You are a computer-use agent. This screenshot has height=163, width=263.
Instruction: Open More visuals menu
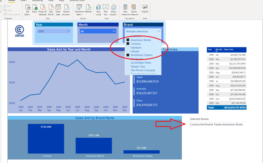pyautogui.click(x=114, y=10)
